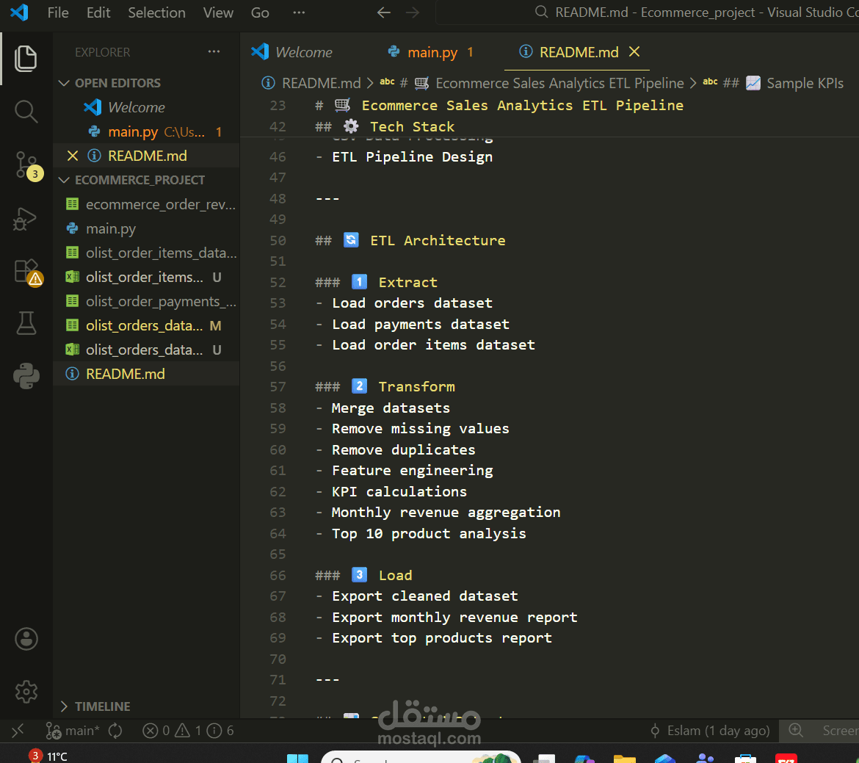The height and width of the screenshot is (763, 859).
Task: Open File Explorer from the taskbar
Action: (624, 758)
